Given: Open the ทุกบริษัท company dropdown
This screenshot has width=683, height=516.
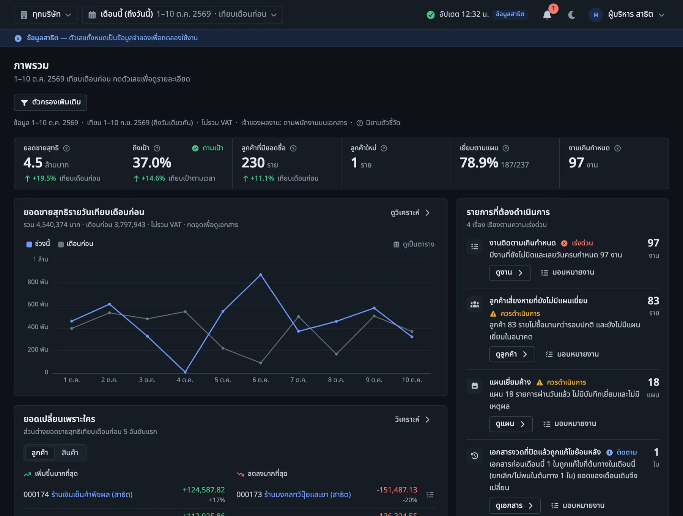Looking at the screenshot, I should (x=46, y=14).
